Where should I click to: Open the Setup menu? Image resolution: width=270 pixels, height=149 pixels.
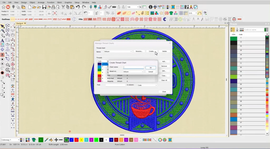tap(77, 2)
